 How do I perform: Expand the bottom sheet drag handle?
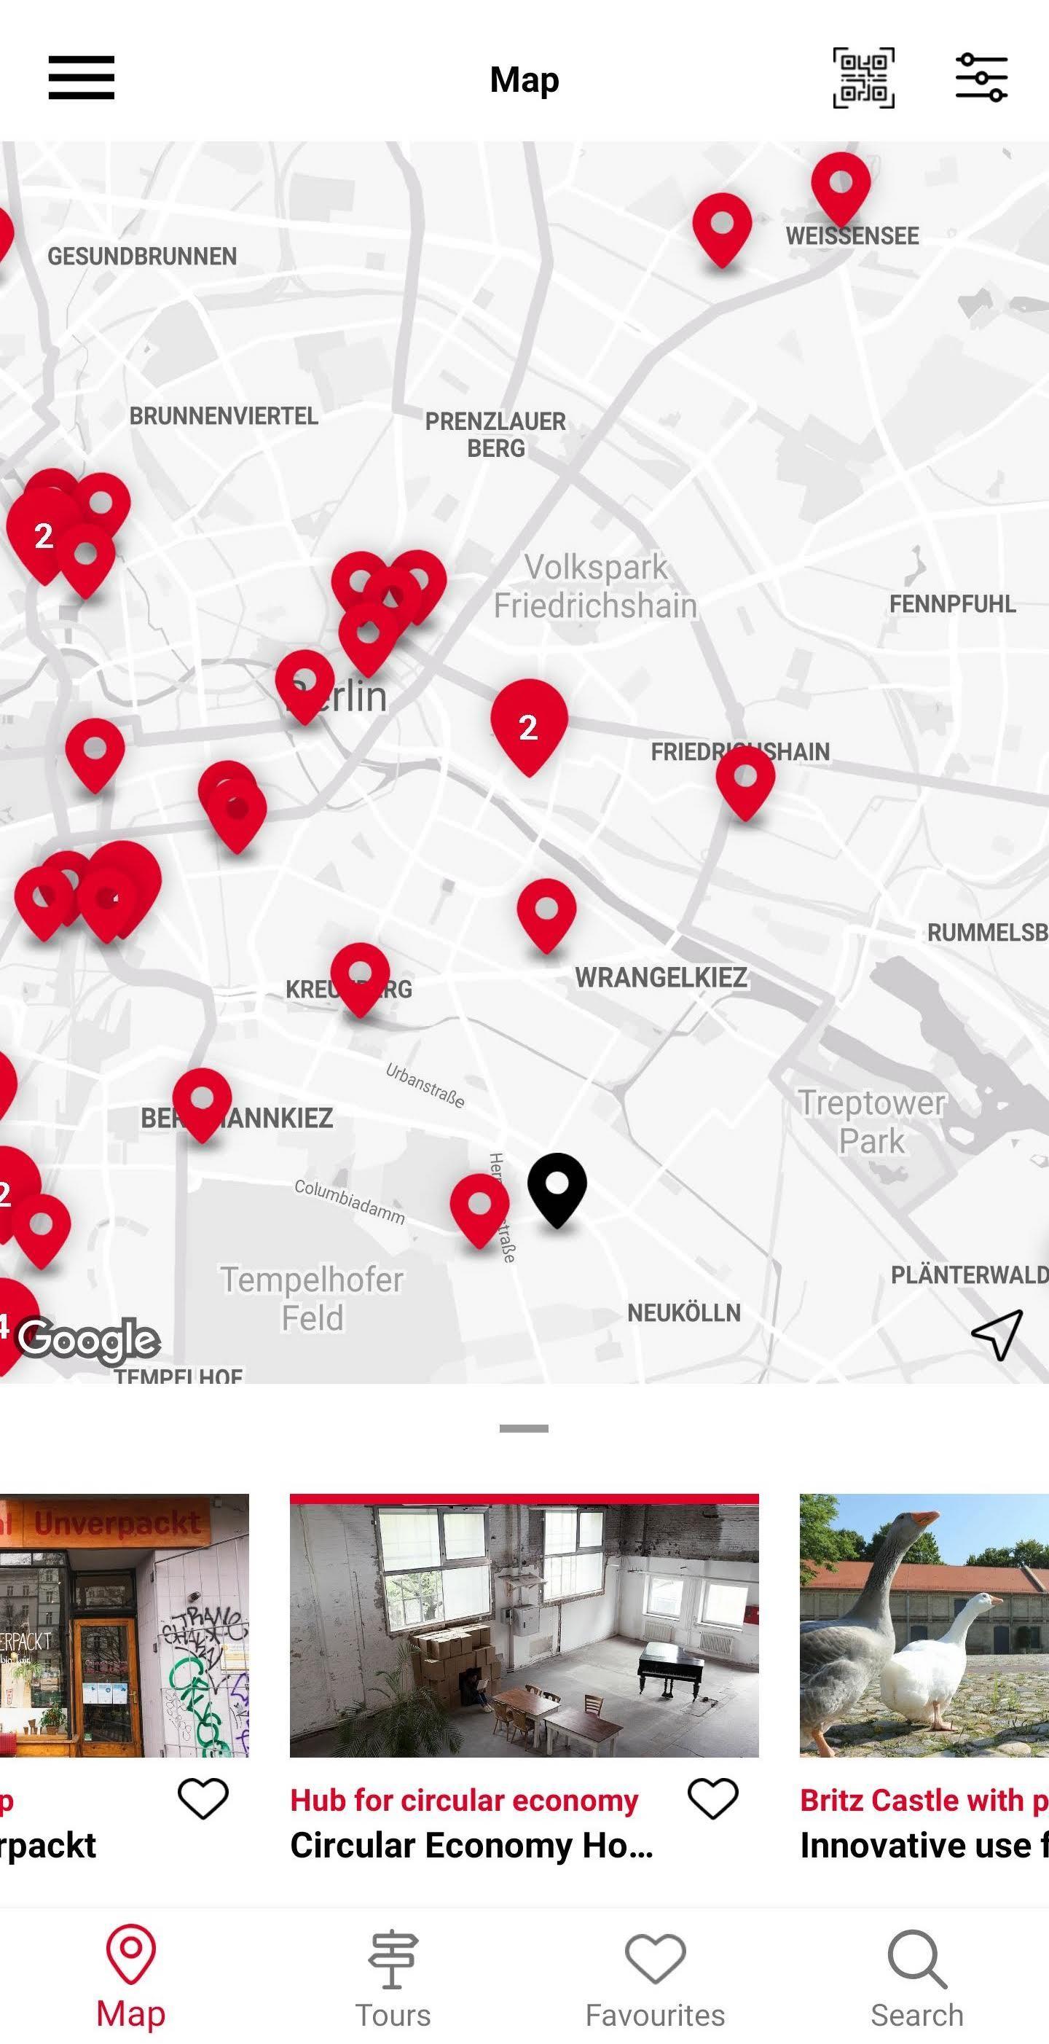(x=524, y=1428)
